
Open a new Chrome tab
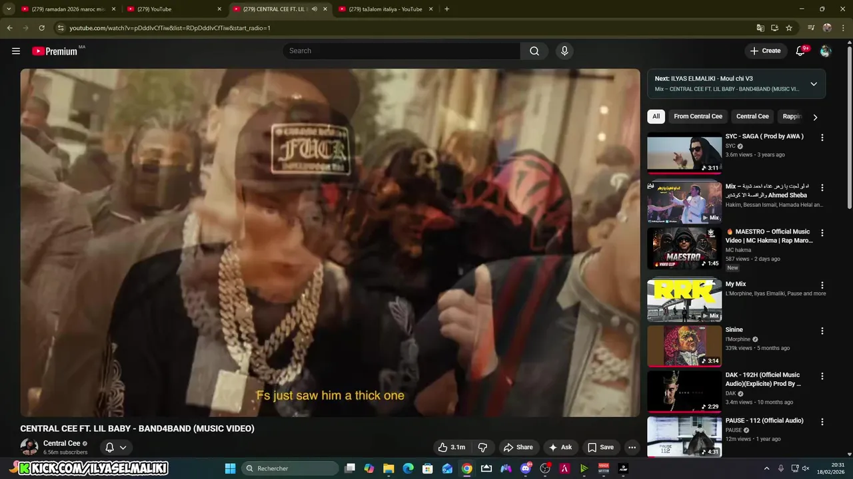[x=446, y=9]
